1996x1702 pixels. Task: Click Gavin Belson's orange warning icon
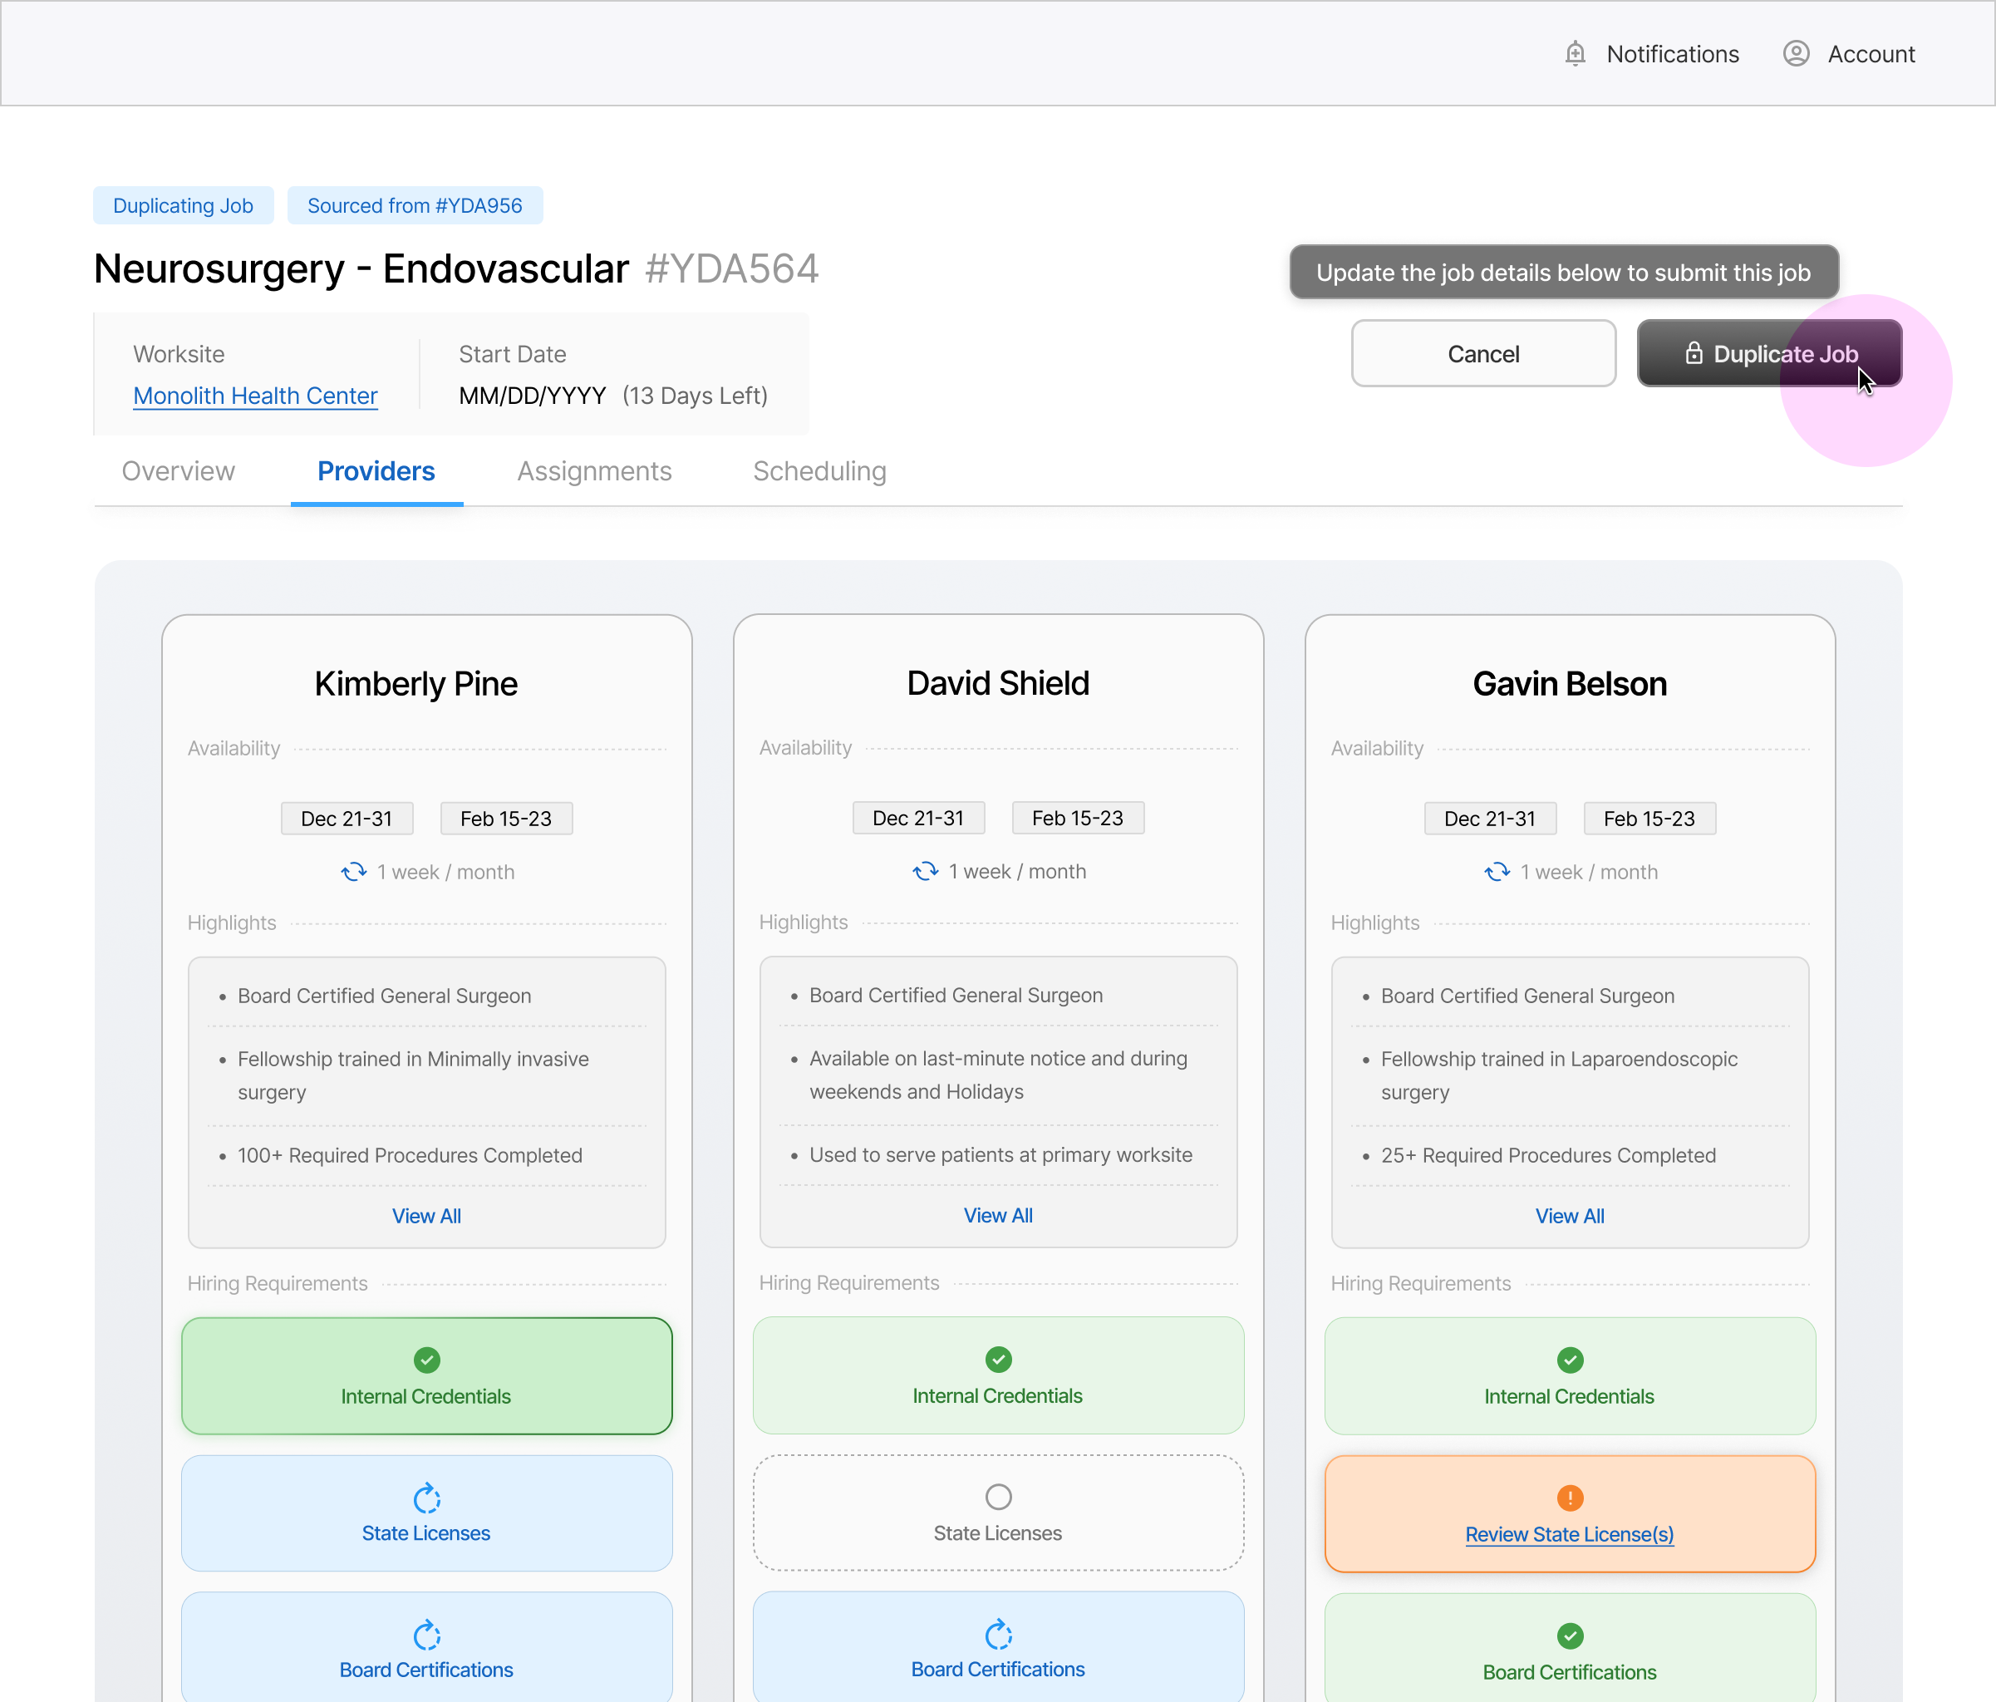coord(1569,1498)
